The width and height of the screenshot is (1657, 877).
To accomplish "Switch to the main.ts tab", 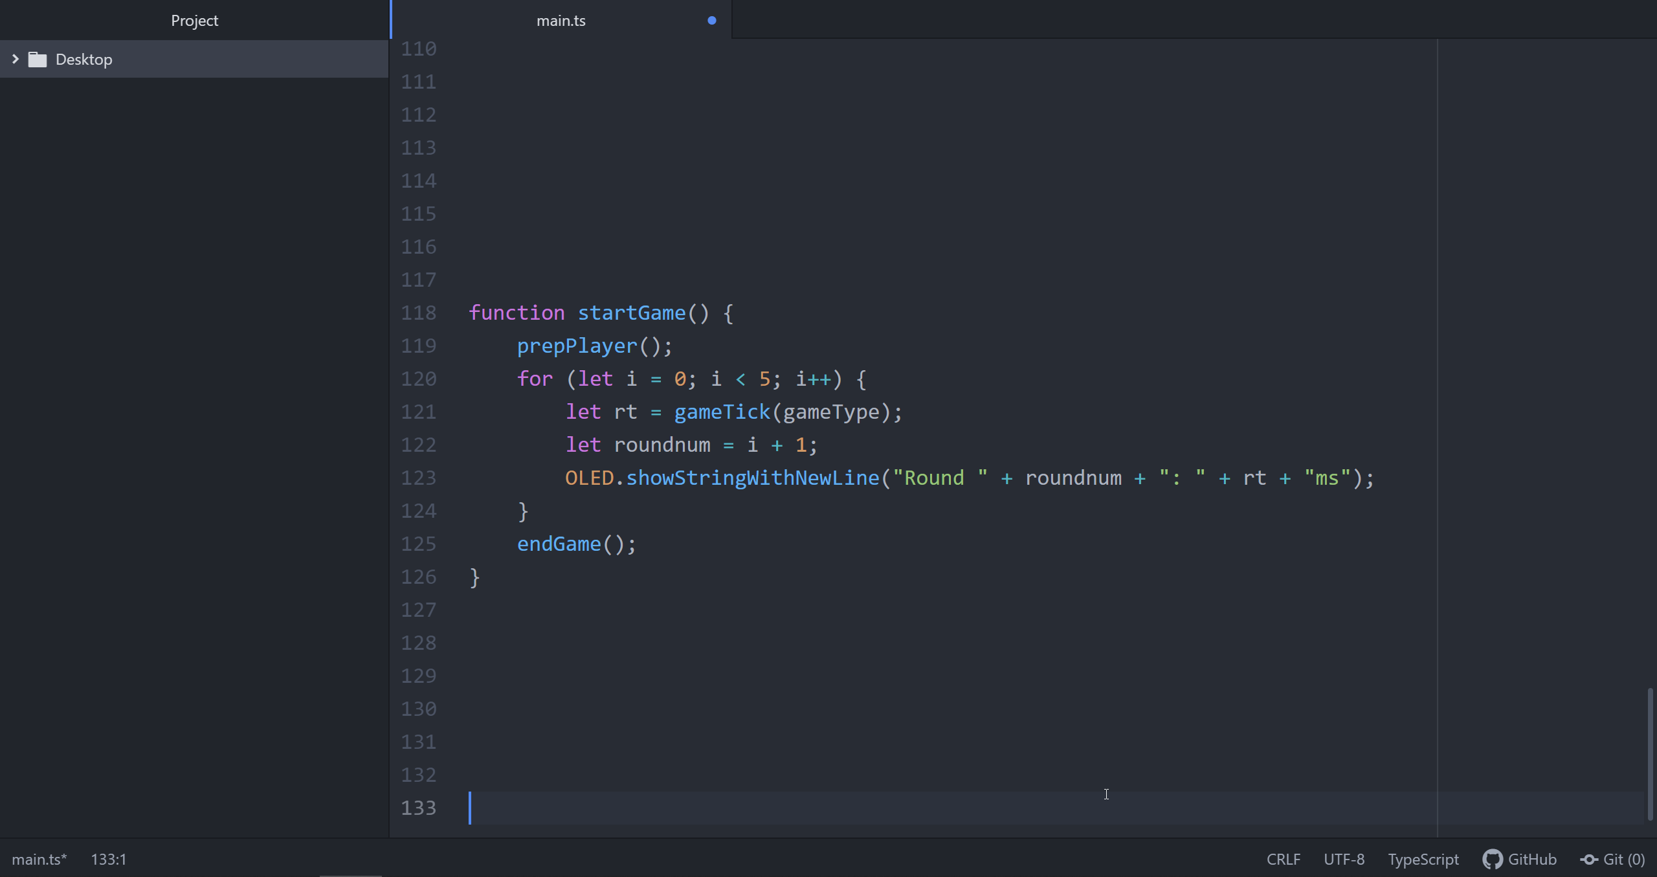I will (561, 21).
